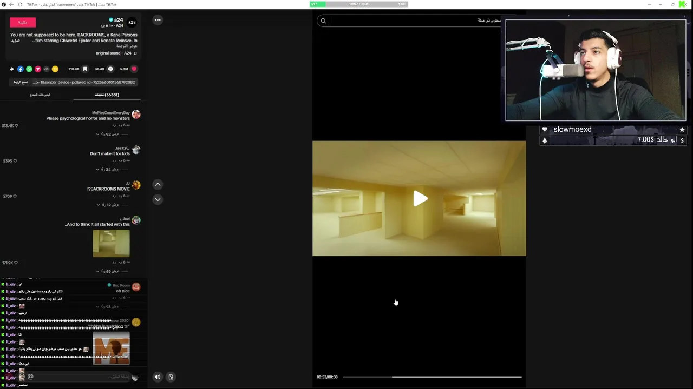Click the share arrow icon
Screen dimensions: 693x389
[12, 69]
